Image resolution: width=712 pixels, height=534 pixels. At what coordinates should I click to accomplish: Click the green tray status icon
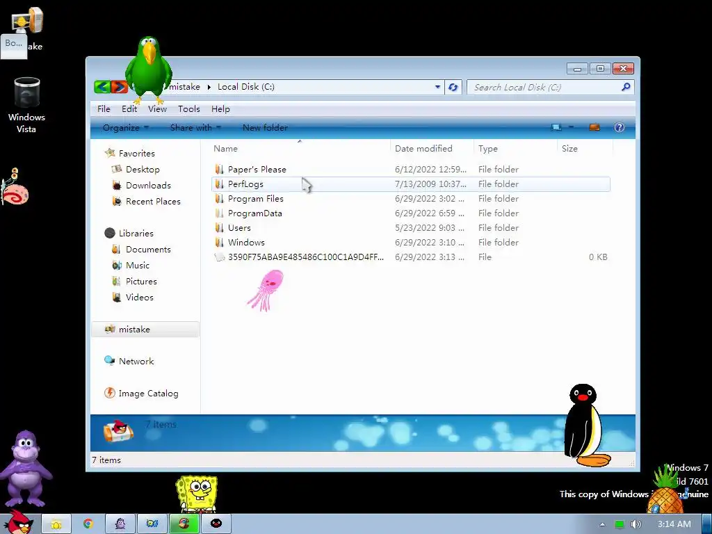pos(619,524)
